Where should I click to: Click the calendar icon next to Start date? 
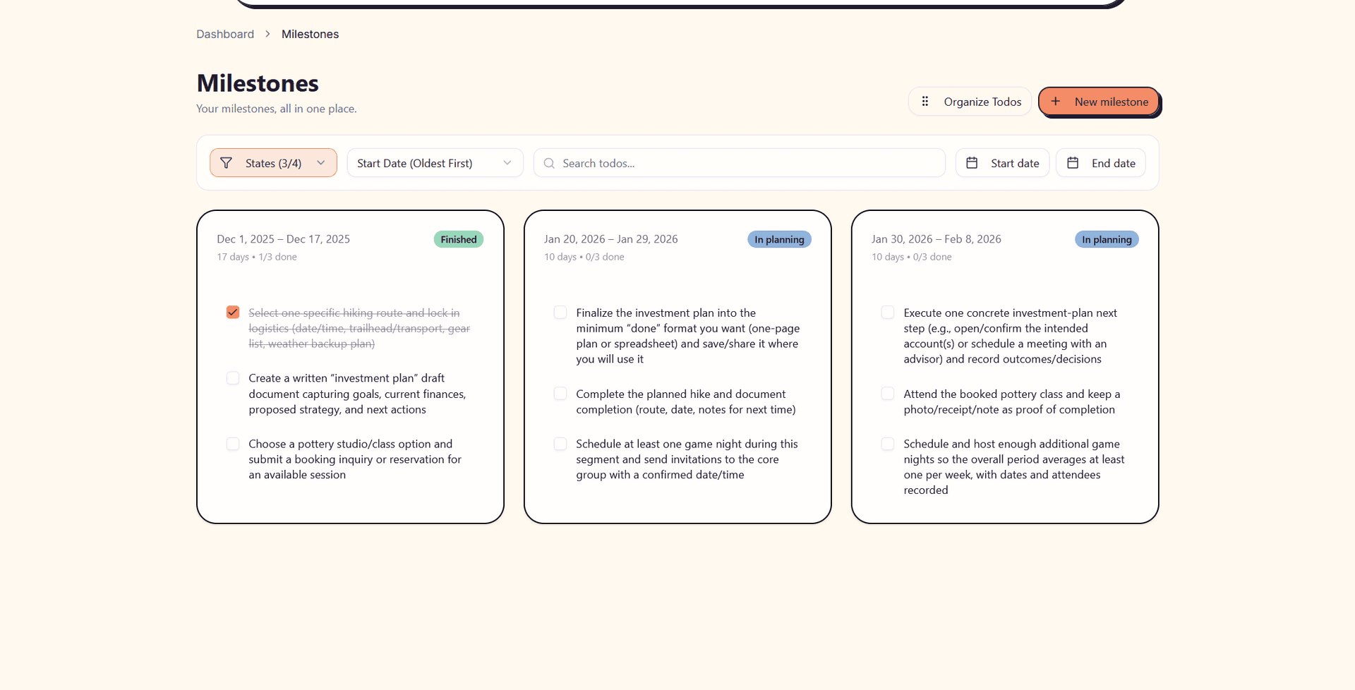click(x=972, y=163)
